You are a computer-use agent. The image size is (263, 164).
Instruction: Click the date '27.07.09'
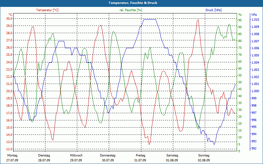pos(12,160)
